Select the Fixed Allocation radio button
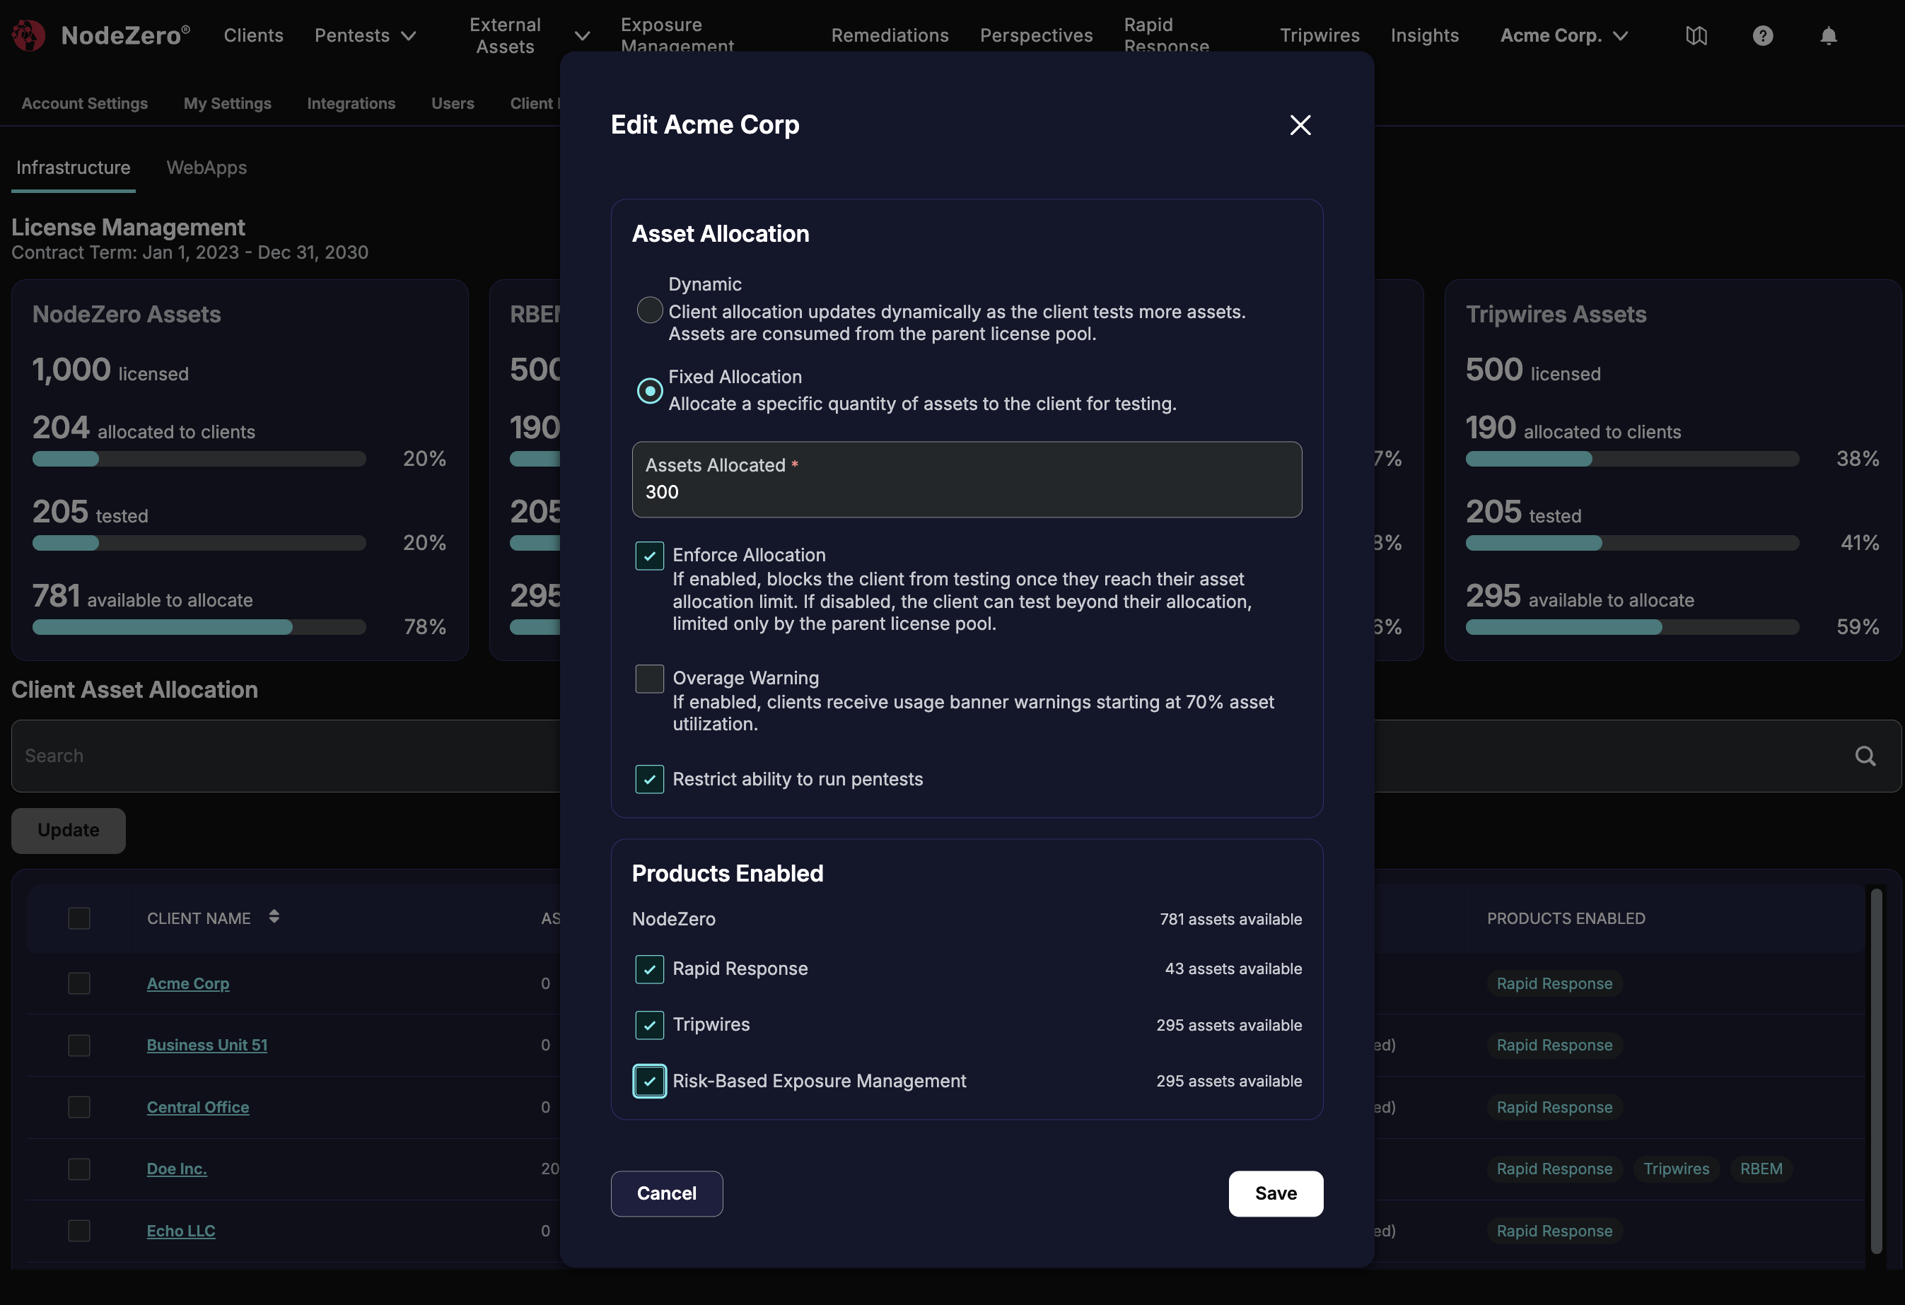This screenshot has width=1905, height=1305. point(649,390)
